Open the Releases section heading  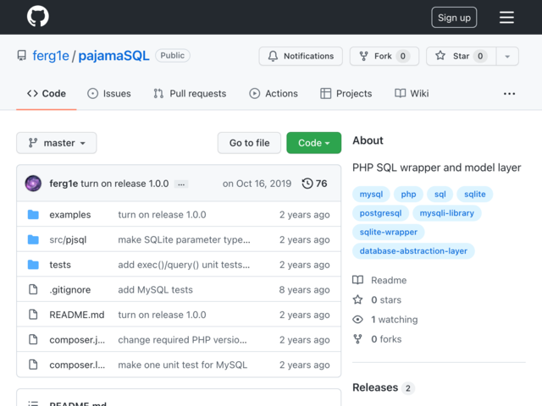pyautogui.click(x=375, y=387)
